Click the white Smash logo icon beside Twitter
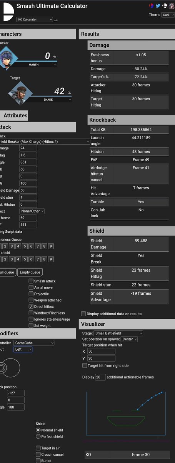This screenshot has height=463, width=175. (x=164, y=6)
